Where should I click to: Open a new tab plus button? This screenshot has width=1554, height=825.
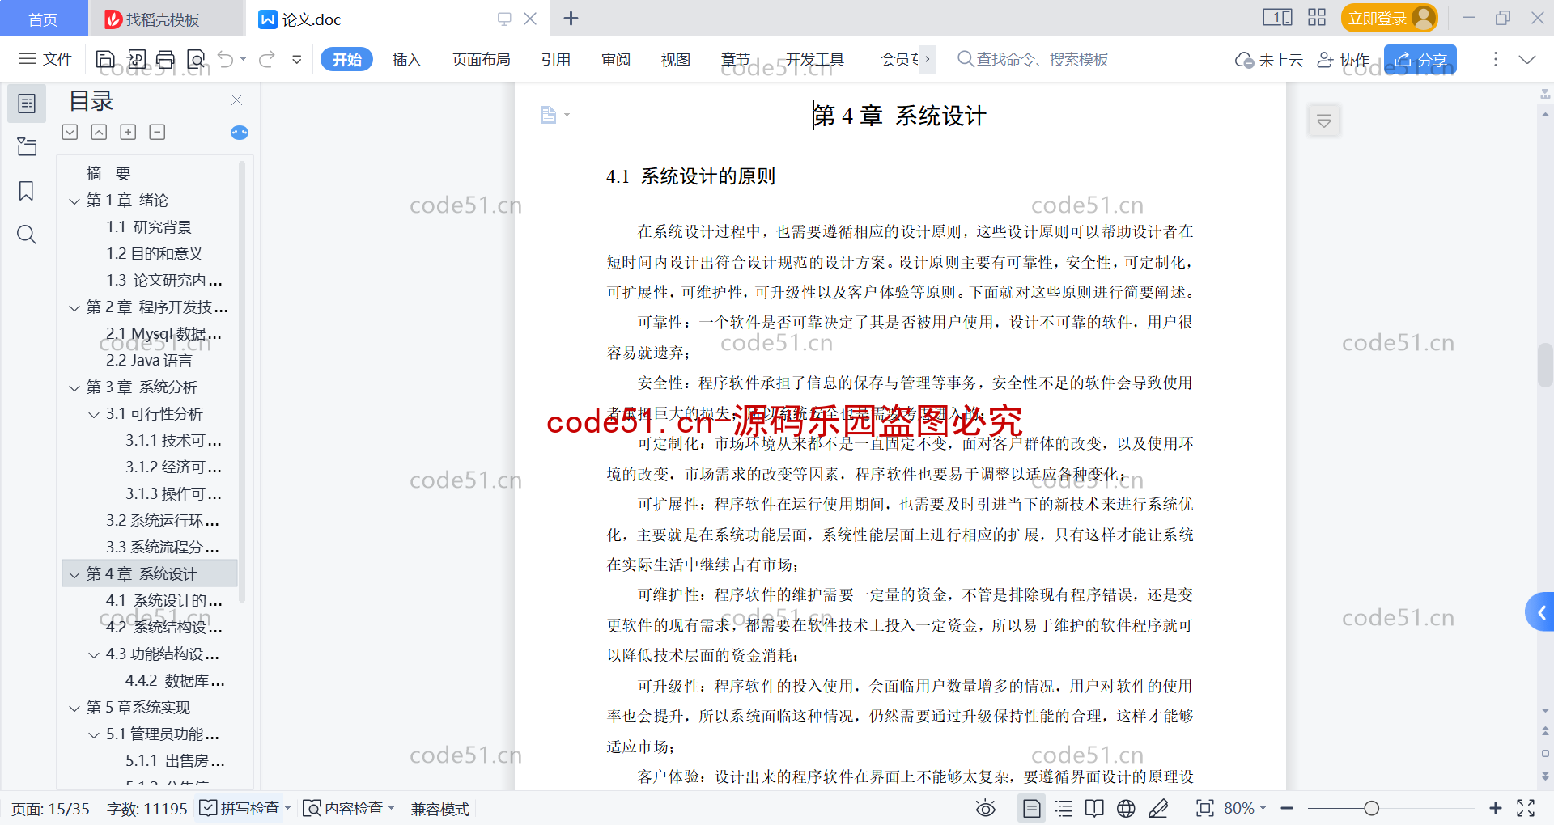(571, 18)
